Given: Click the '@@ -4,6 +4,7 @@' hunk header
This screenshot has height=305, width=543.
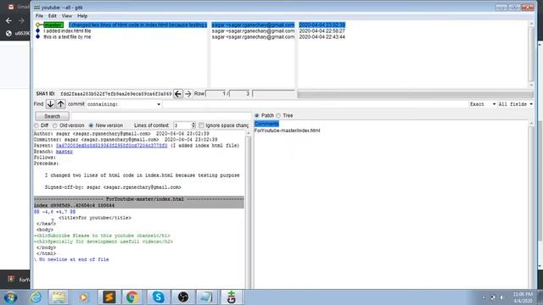Looking at the screenshot, I should pyautogui.click(x=54, y=212).
